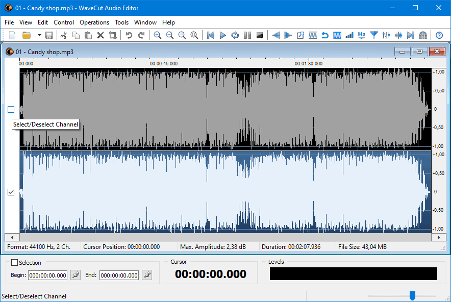Click the Filter funnel icon
This screenshot has height=302, width=451.
374,35
